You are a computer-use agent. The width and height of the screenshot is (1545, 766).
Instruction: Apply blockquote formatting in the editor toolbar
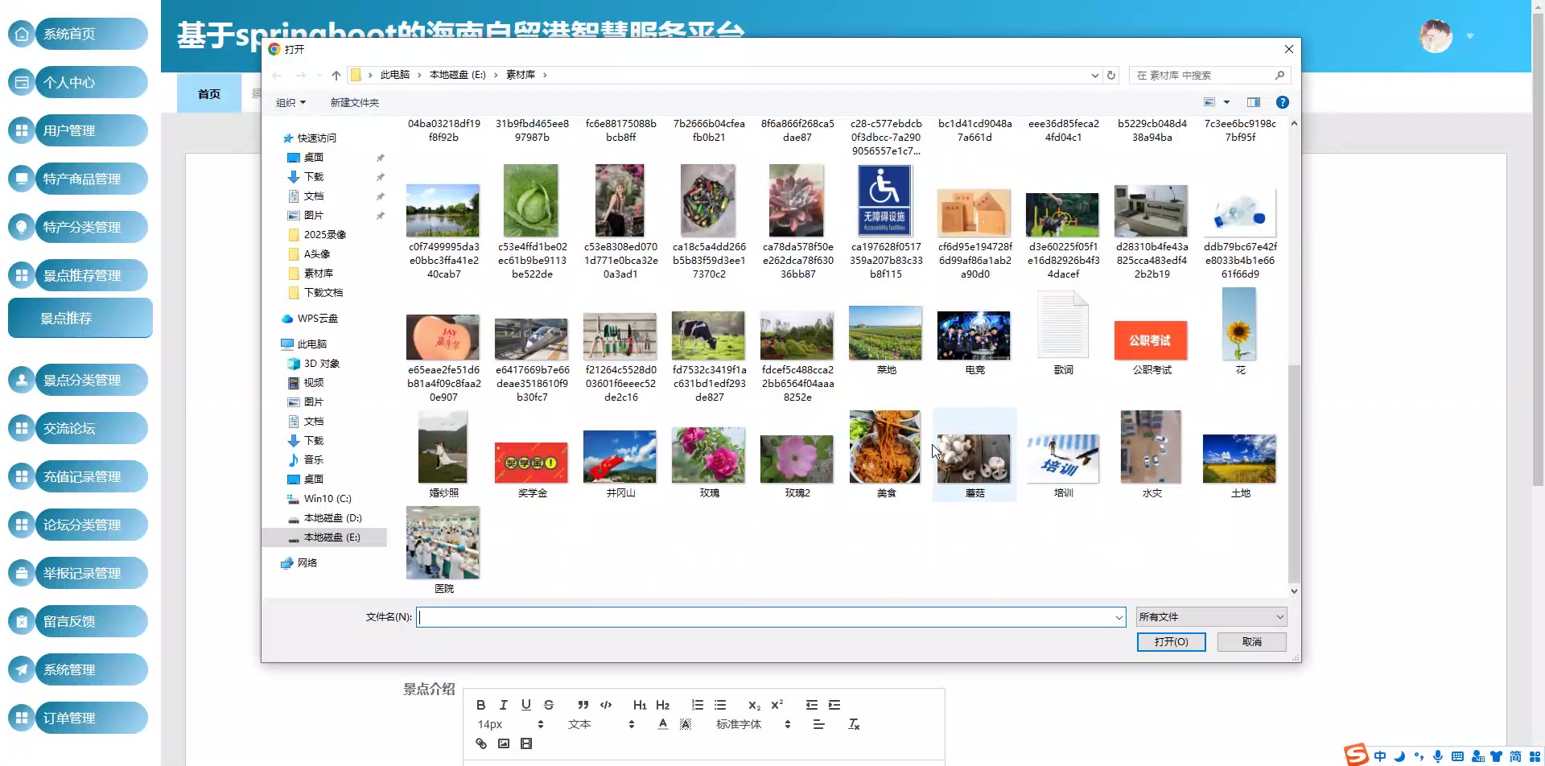(583, 705)
